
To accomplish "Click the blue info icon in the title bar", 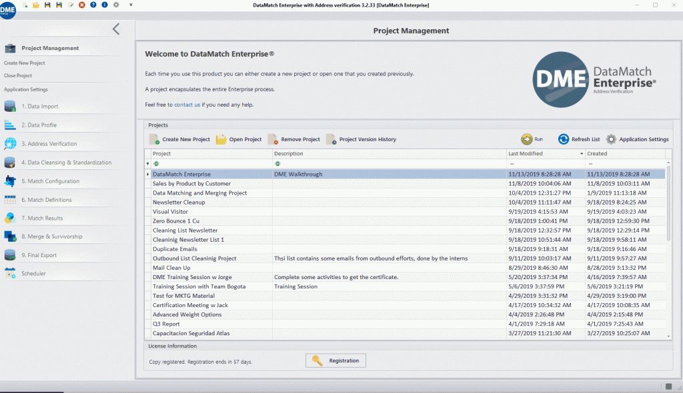I will click(x=105, y=5).
